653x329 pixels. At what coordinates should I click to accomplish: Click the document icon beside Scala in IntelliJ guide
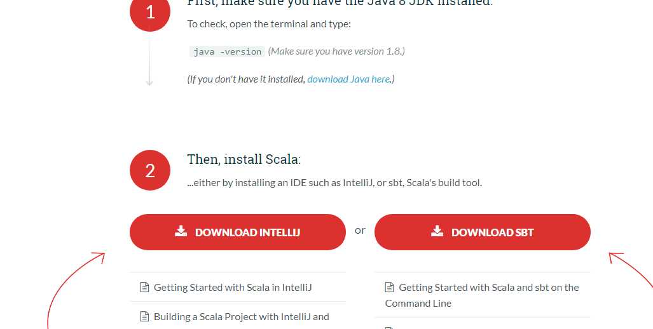(144, 288)
